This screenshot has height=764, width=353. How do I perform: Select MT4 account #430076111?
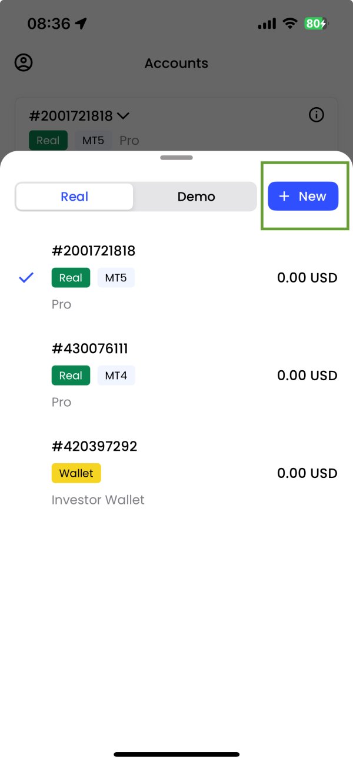[176, 375]
